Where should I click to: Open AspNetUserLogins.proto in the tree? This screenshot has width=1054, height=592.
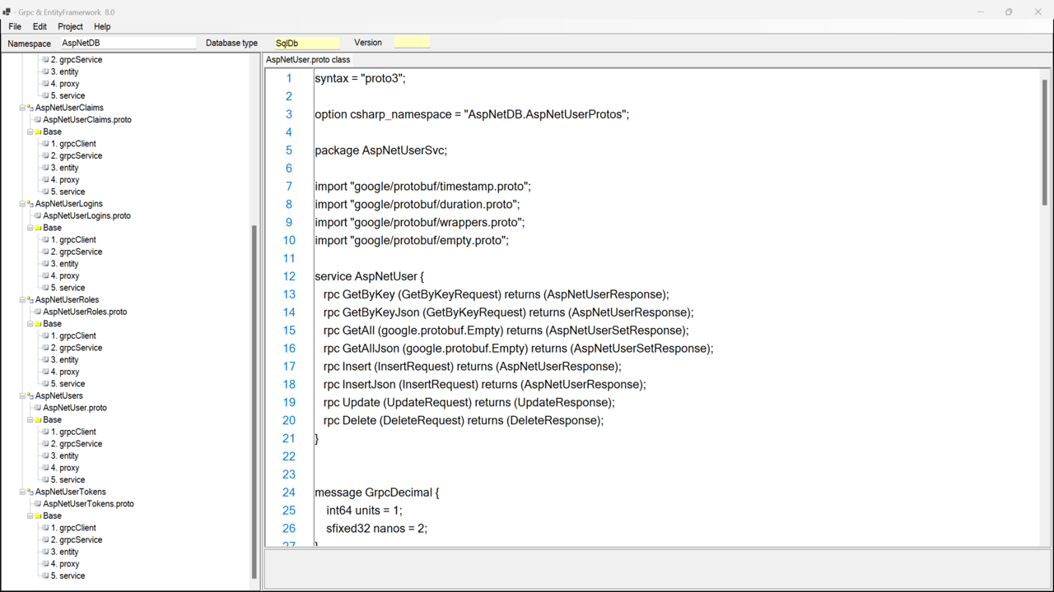point(86,215)
